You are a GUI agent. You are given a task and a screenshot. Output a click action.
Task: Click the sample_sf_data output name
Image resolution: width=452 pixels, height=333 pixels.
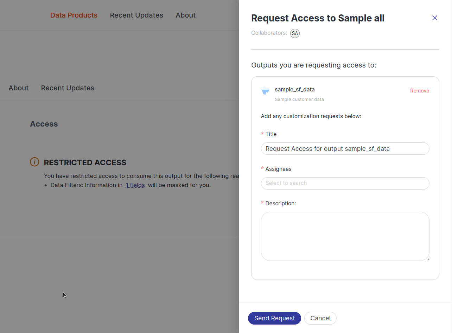pos(295,90)
